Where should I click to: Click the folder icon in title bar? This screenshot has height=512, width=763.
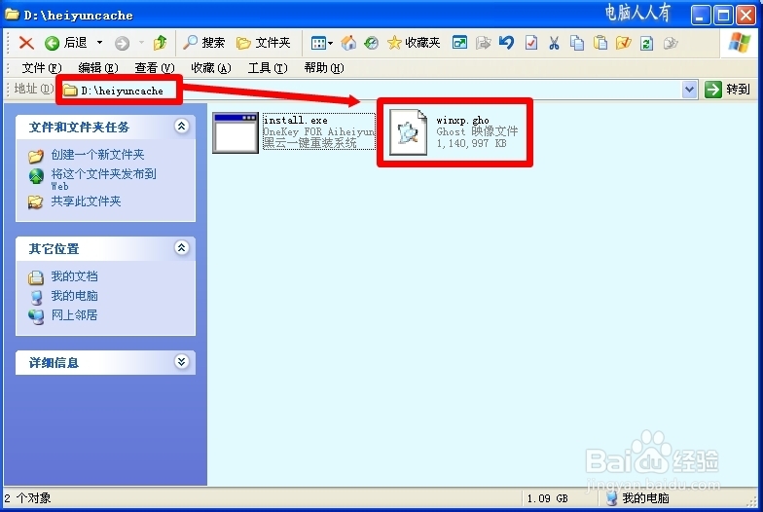pyautogui.click(x=12, y=15)
